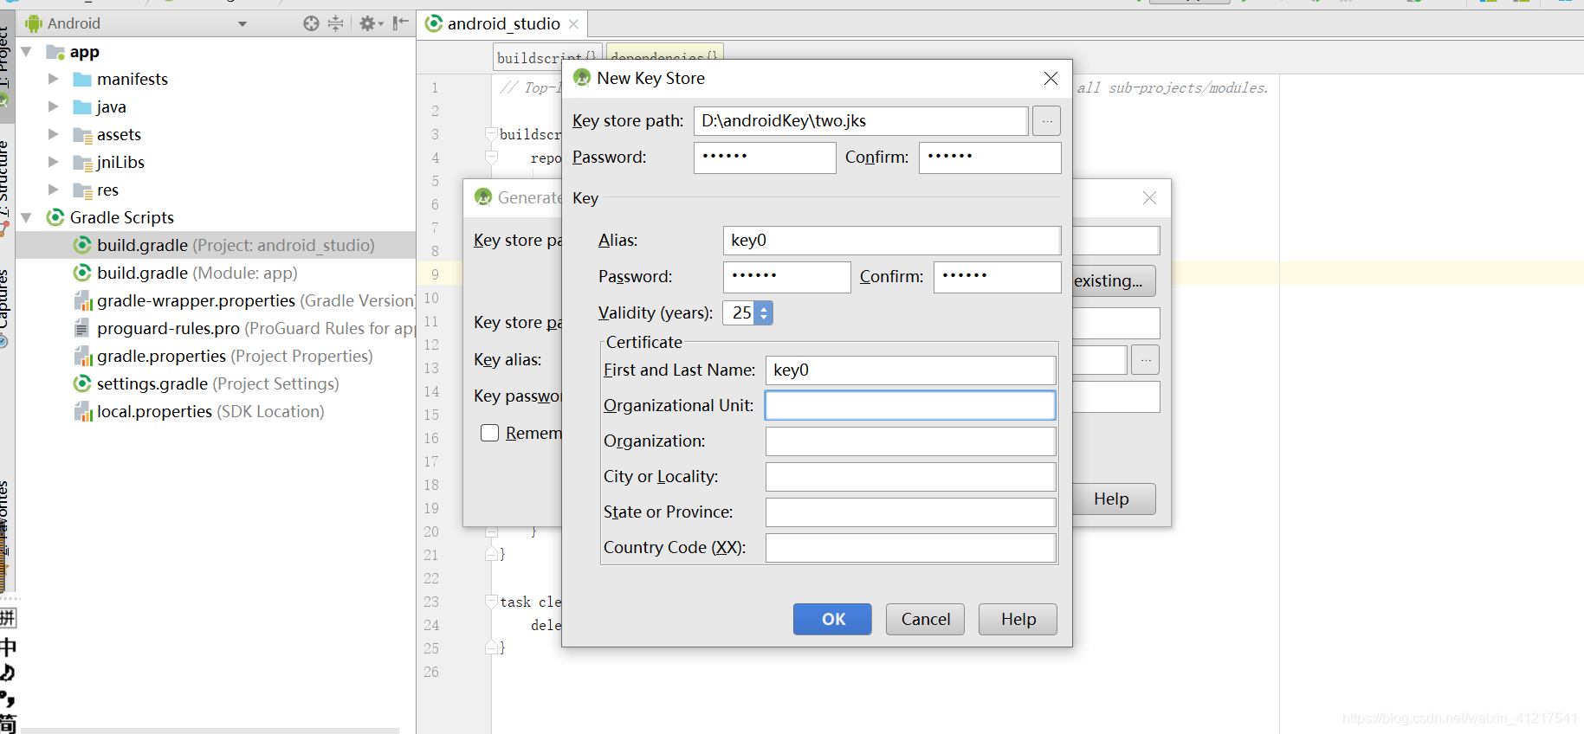Close the Generate Signed APK dialog
The image size is (1584, 734).
pyautogui.click(x=1149, y=198)
